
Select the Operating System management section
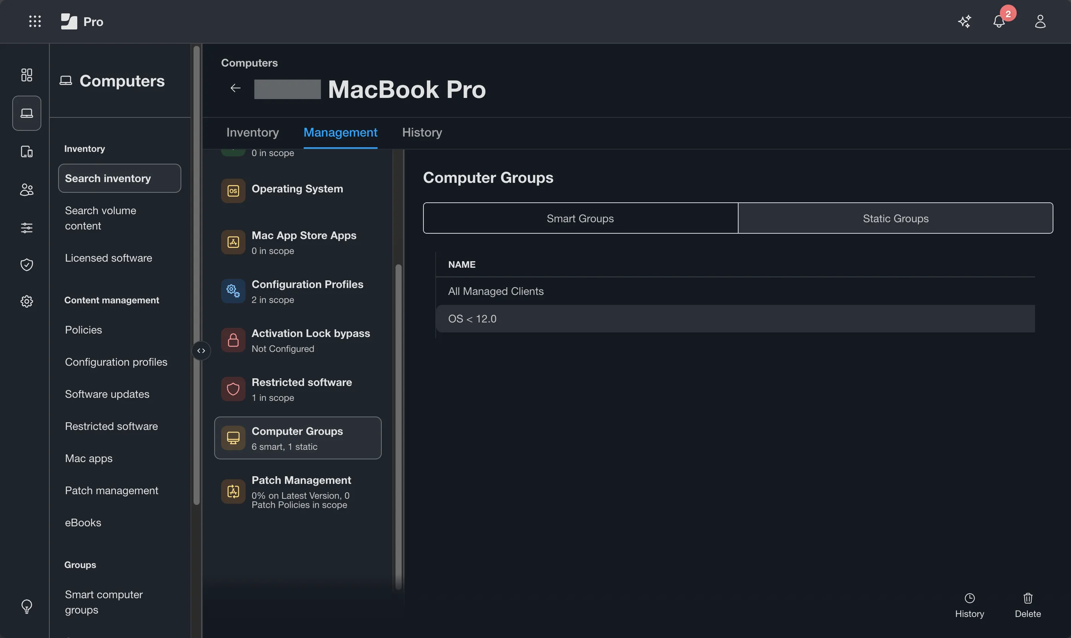[298, 191]
